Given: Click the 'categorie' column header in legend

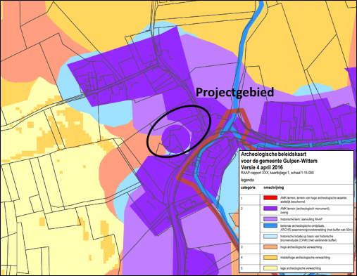Looking at the screenshot, I should 248,188.
